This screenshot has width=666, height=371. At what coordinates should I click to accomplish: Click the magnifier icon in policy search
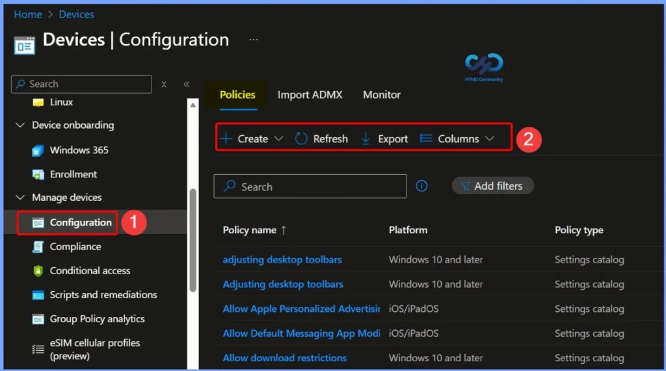coord(230,186)
